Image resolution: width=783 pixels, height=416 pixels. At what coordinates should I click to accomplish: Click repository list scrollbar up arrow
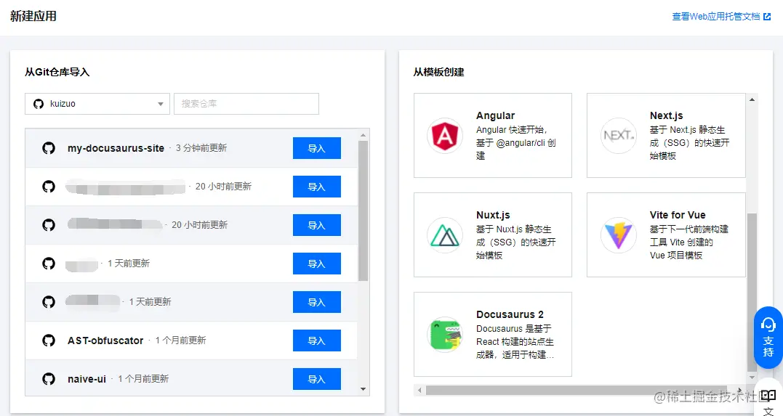363,135
